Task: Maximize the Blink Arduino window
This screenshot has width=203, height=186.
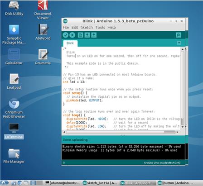Action: [x=176, y=21]
